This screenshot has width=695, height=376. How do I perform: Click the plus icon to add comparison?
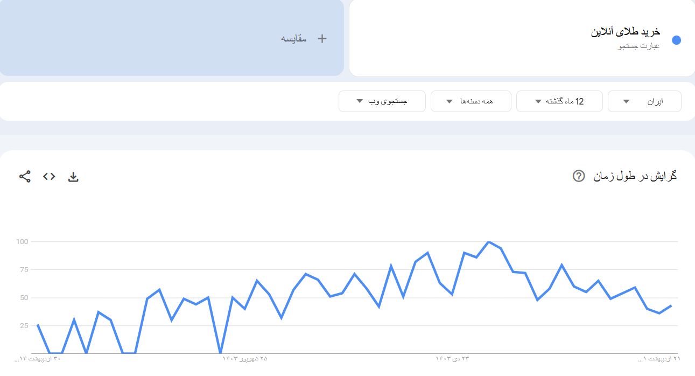click(x=322, y=38)
